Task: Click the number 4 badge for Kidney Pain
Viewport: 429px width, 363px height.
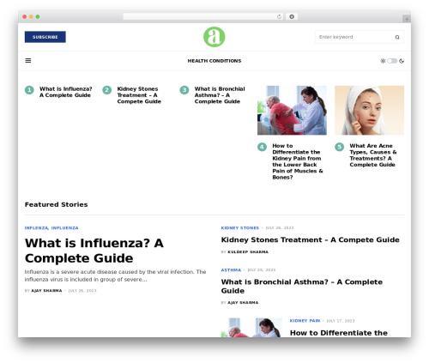Action: [x=262, y=147]
